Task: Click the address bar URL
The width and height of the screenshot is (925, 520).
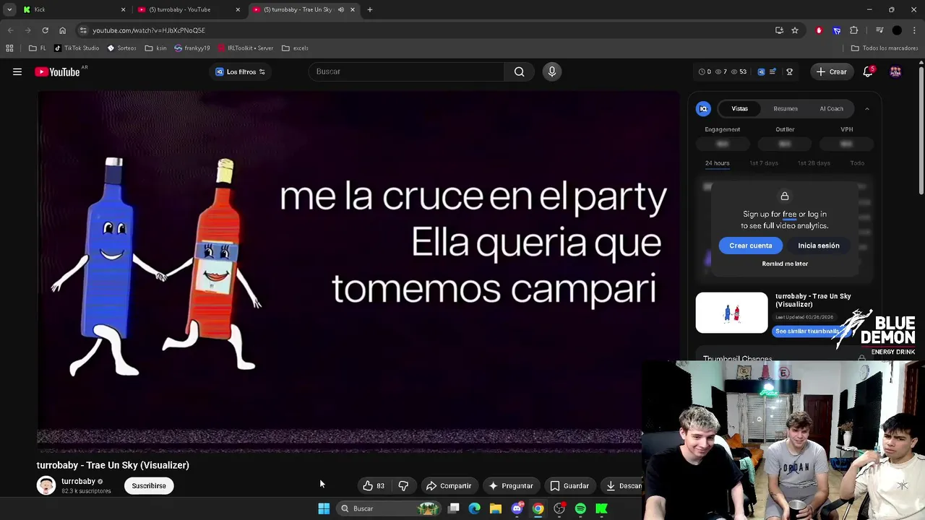Action: [x=149, y=30]
